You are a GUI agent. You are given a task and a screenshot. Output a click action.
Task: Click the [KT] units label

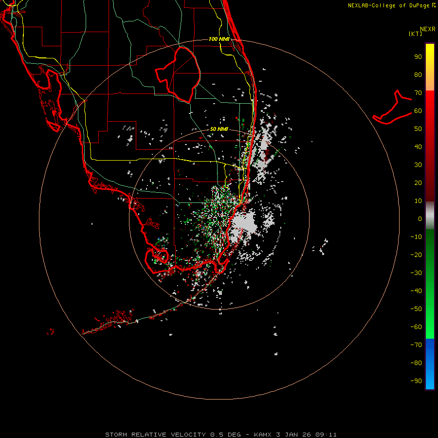tap(416, 34)
